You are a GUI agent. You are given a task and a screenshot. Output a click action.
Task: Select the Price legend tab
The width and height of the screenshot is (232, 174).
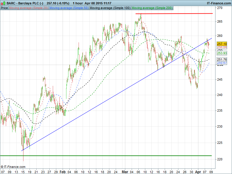tap(4, 8)
